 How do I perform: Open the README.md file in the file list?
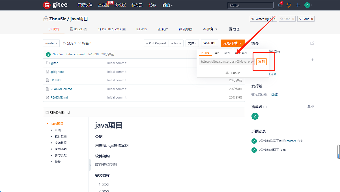coord(59,97)
